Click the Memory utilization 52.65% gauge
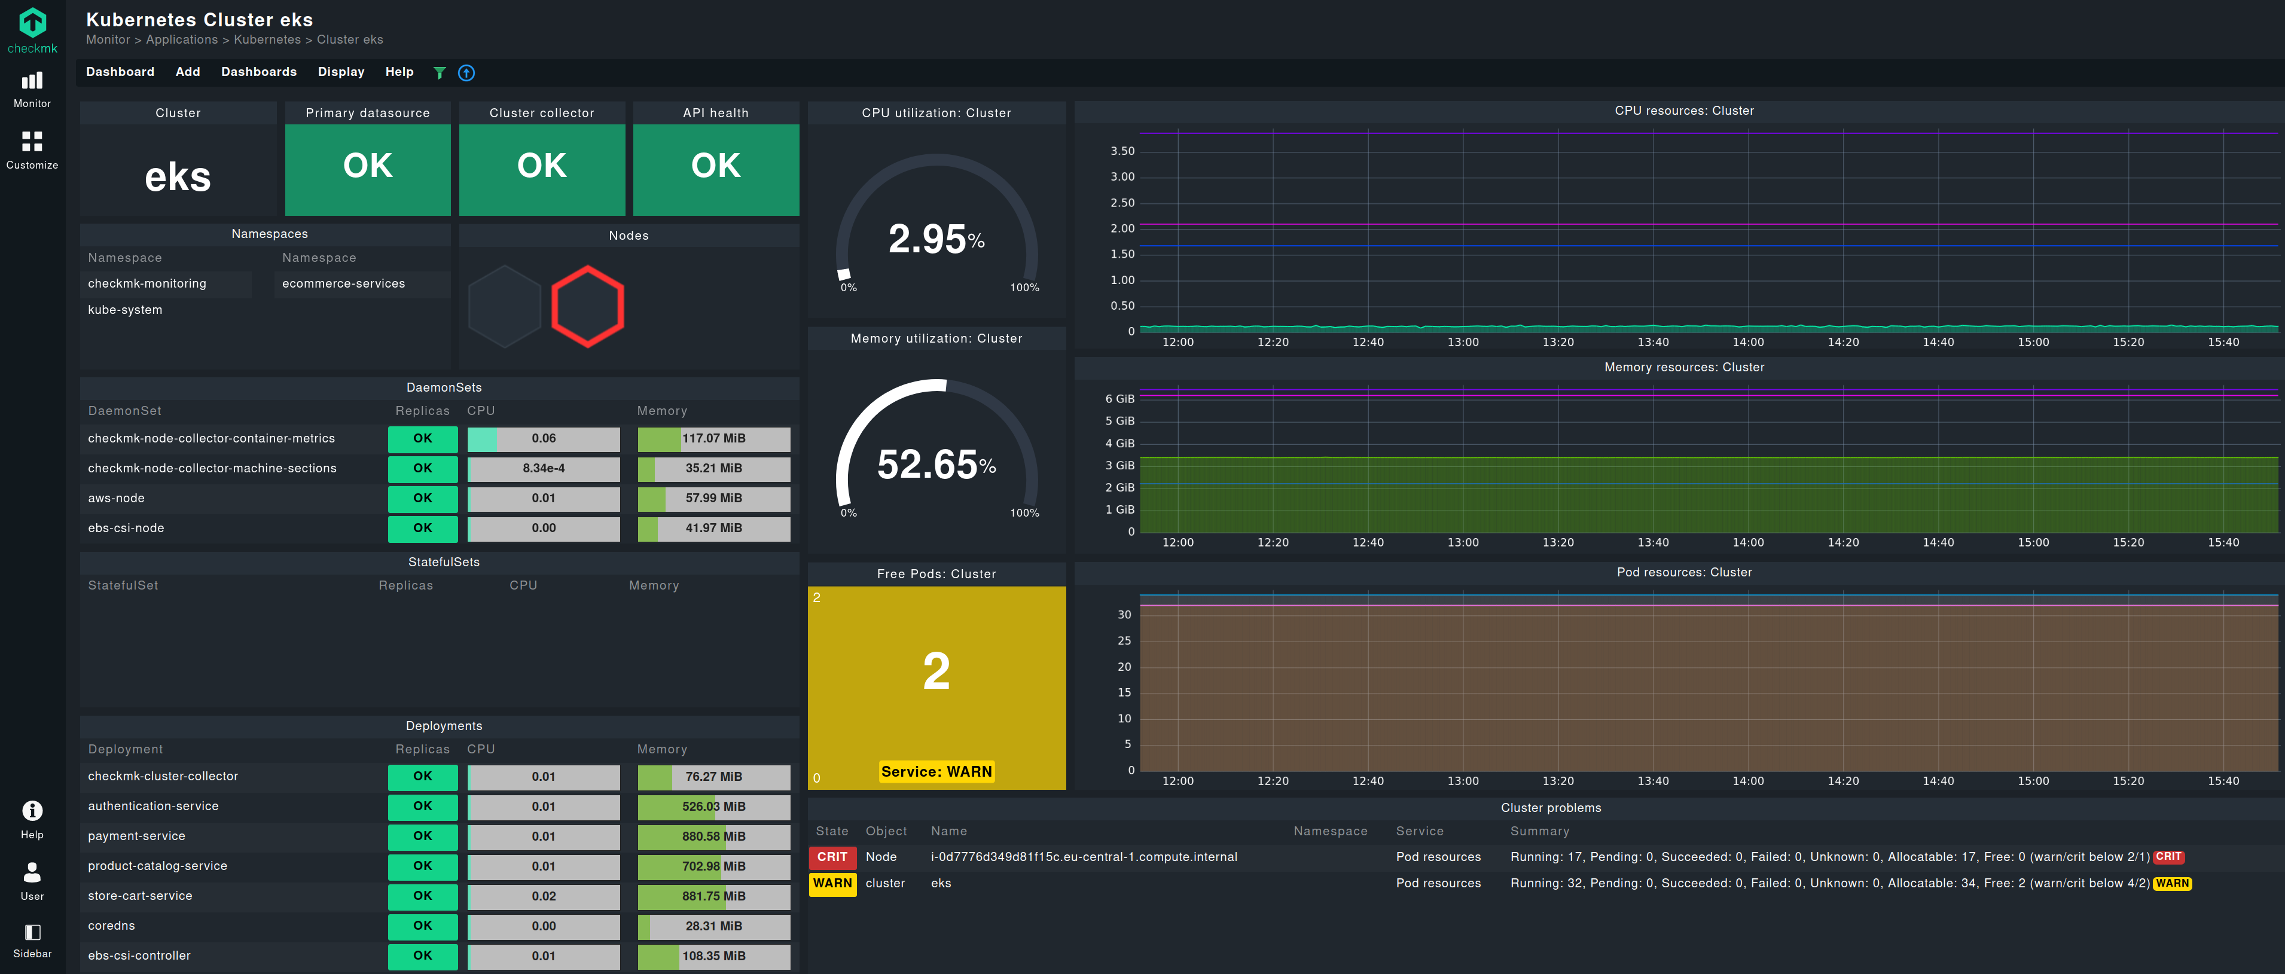This screenshot has width=2285, height=974. pos(936,447)
